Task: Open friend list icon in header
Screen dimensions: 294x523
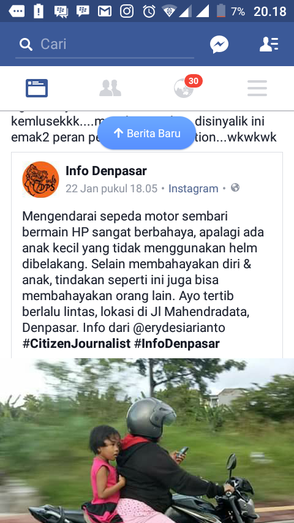Action: coord(269,44)
